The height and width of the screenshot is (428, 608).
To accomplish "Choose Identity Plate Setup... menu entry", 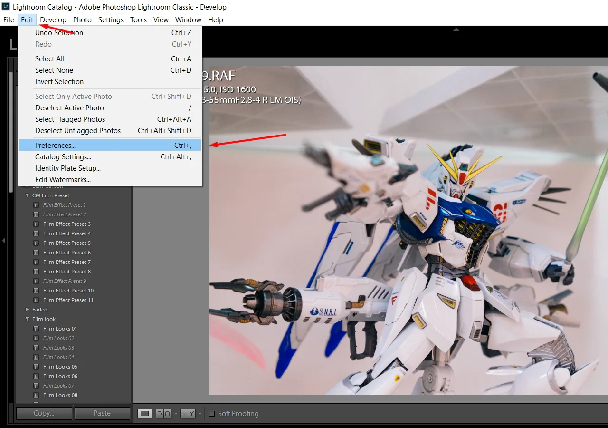I will coord(110,168).
